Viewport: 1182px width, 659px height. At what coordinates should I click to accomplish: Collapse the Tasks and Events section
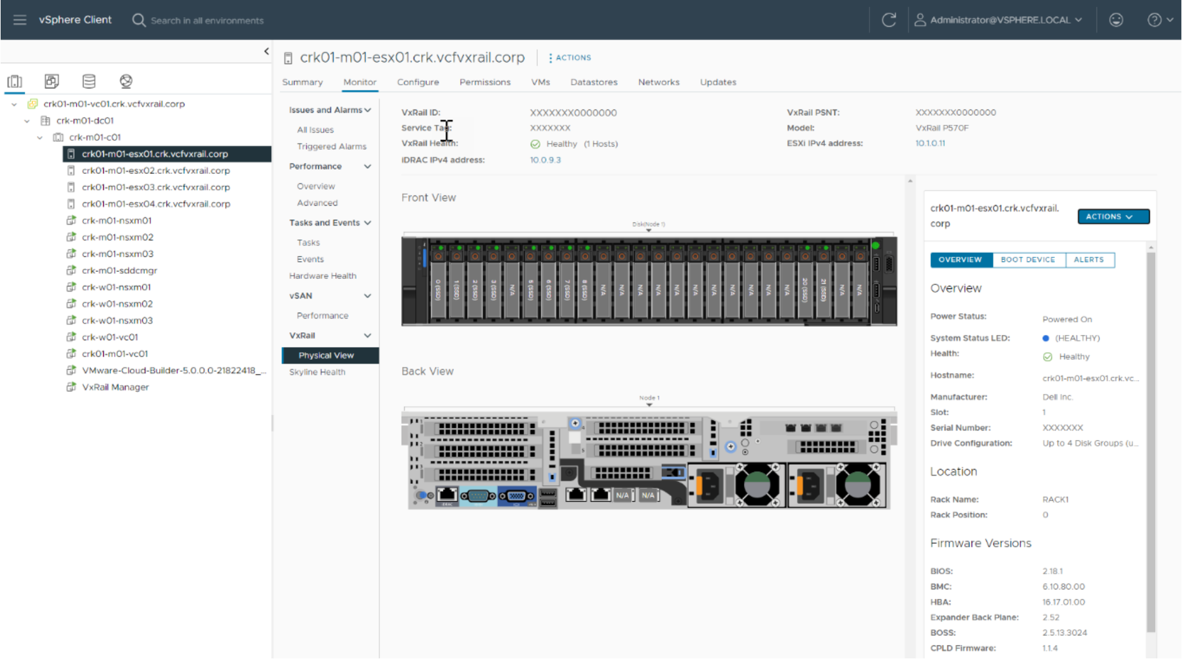click(367, 223)
